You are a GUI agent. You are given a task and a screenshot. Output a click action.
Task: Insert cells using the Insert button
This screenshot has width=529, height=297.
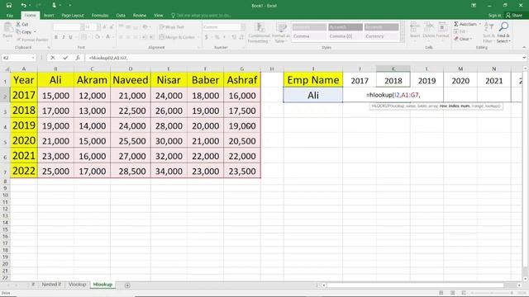415,31
